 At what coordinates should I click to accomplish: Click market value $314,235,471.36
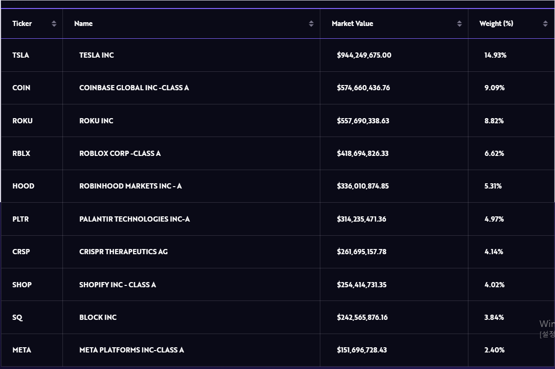coord(362,219)
